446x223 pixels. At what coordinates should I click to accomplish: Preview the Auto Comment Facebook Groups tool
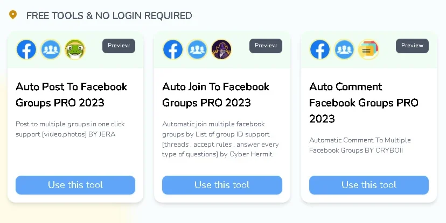(x=412, y=46)
